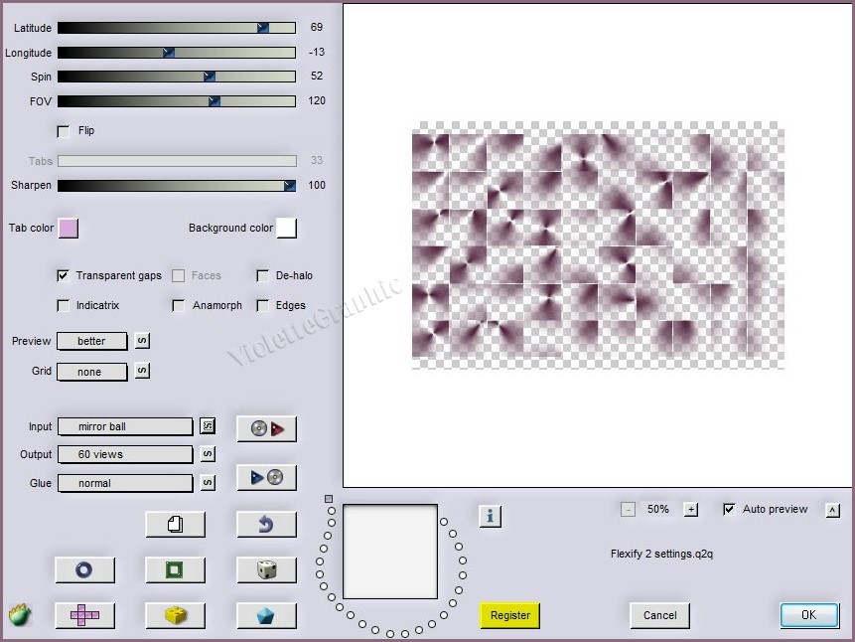
Task: Click the blue pentagon button
Action: (x=266, y=615)
